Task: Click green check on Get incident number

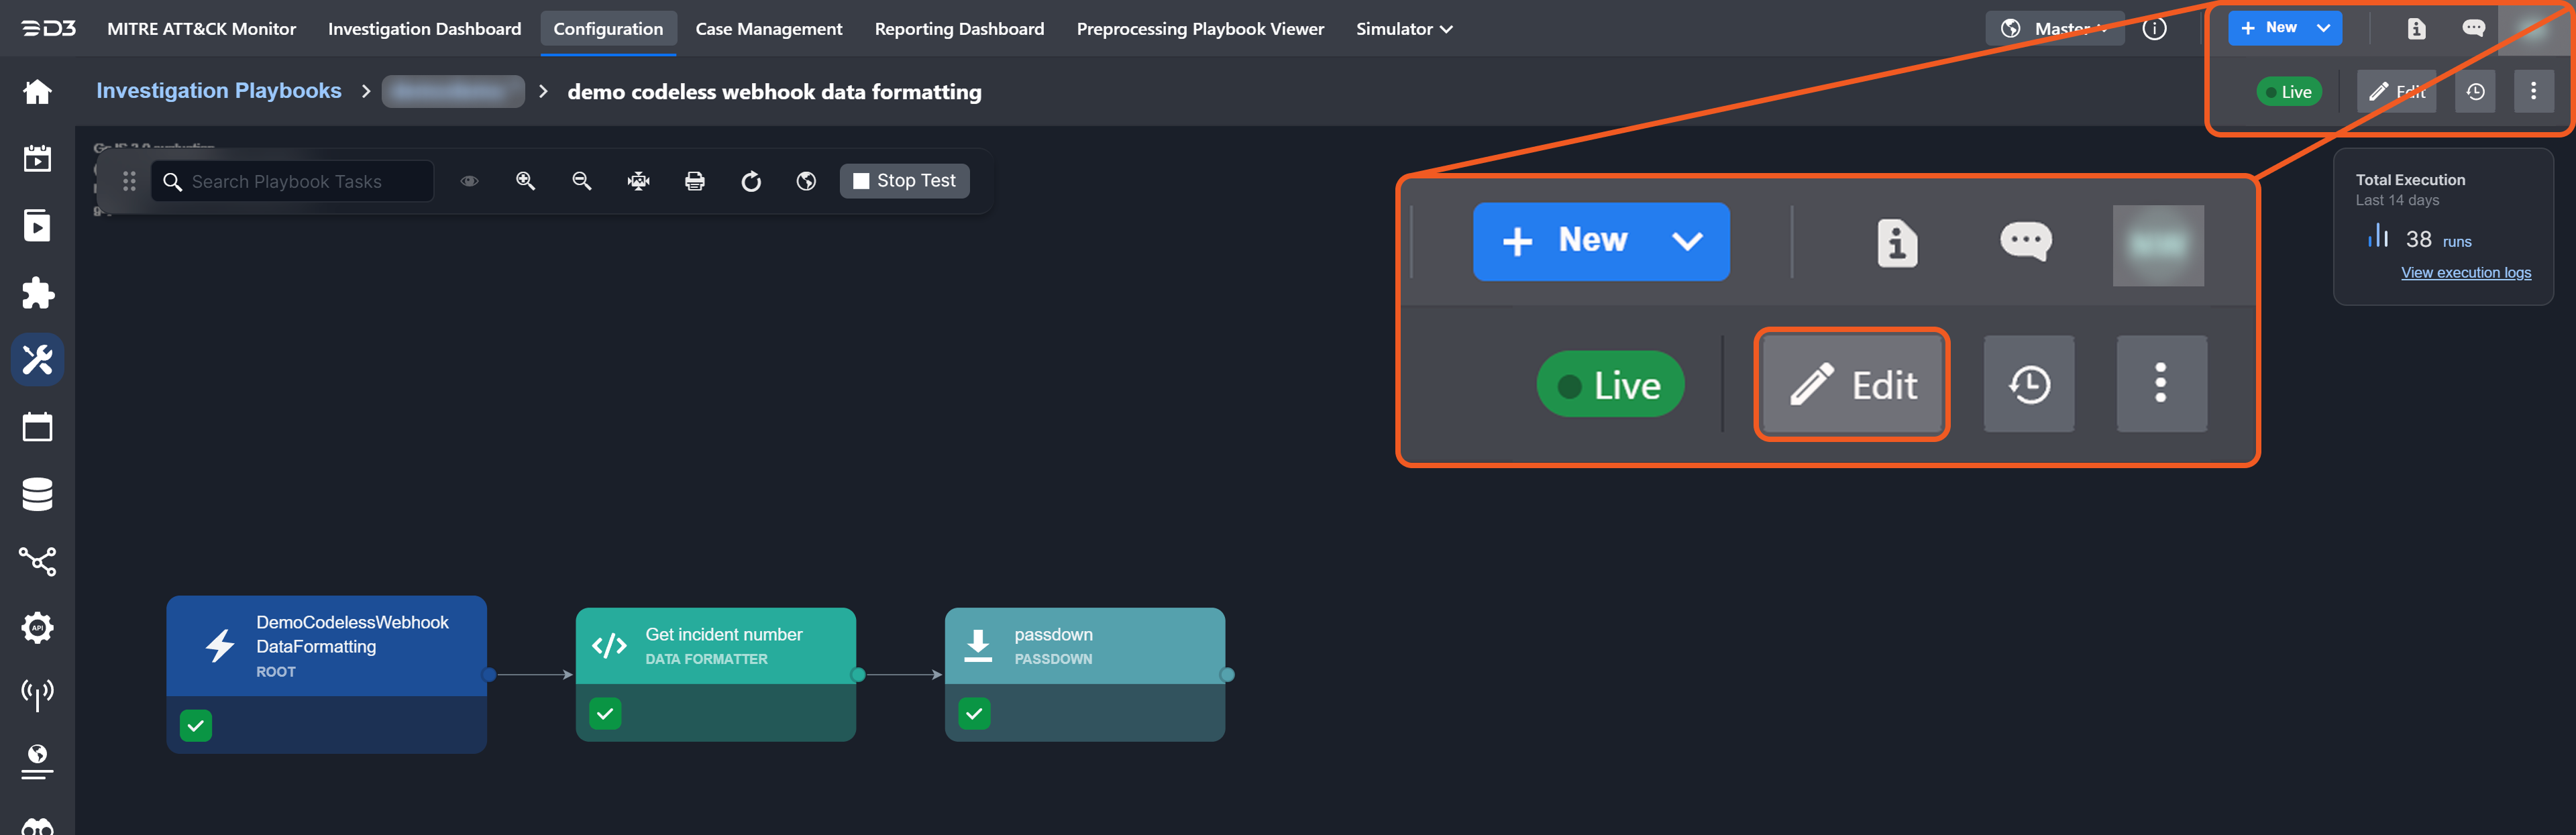Action: [x=605, y=713]
